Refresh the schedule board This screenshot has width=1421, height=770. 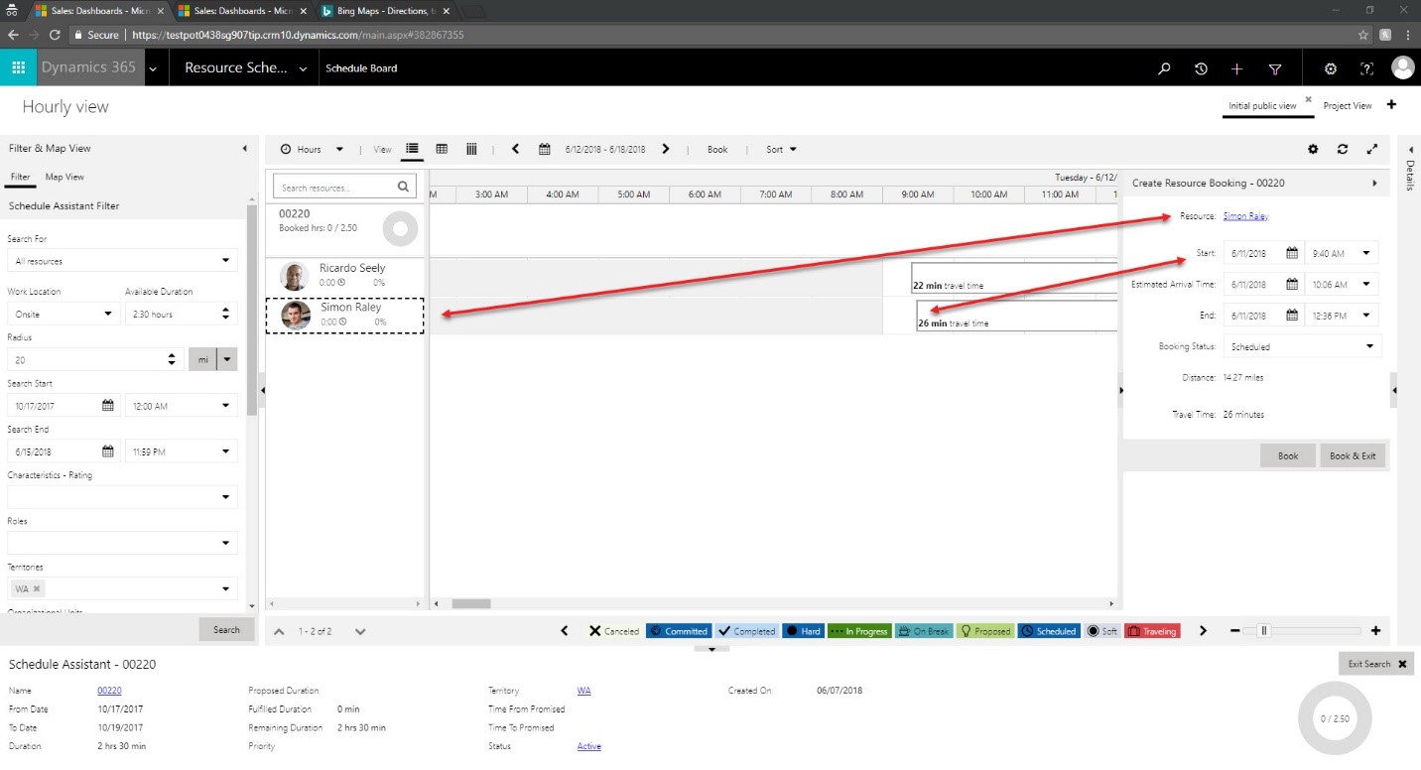[x=1343, y=149]
